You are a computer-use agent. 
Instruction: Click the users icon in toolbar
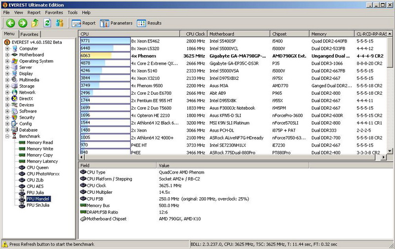(x=59, y=23)
